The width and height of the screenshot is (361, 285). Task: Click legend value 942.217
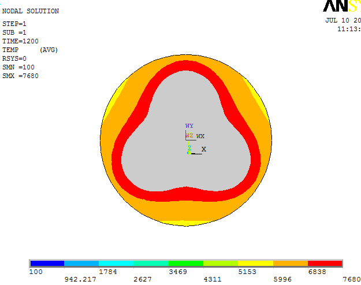[80, 279]
